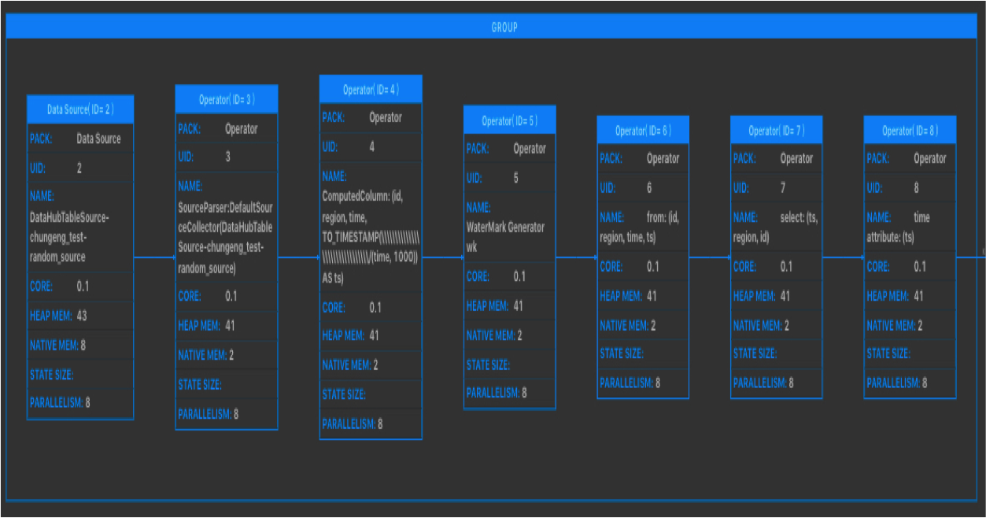Click the Operator (ID= 6) node header
Screen dimensions: 986x518
point(643,131)
